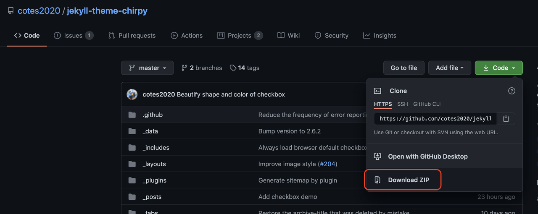The width and height of the screenshot is (538, 214).
Task: Click the Insights graph icon
Action: (367, 35)
